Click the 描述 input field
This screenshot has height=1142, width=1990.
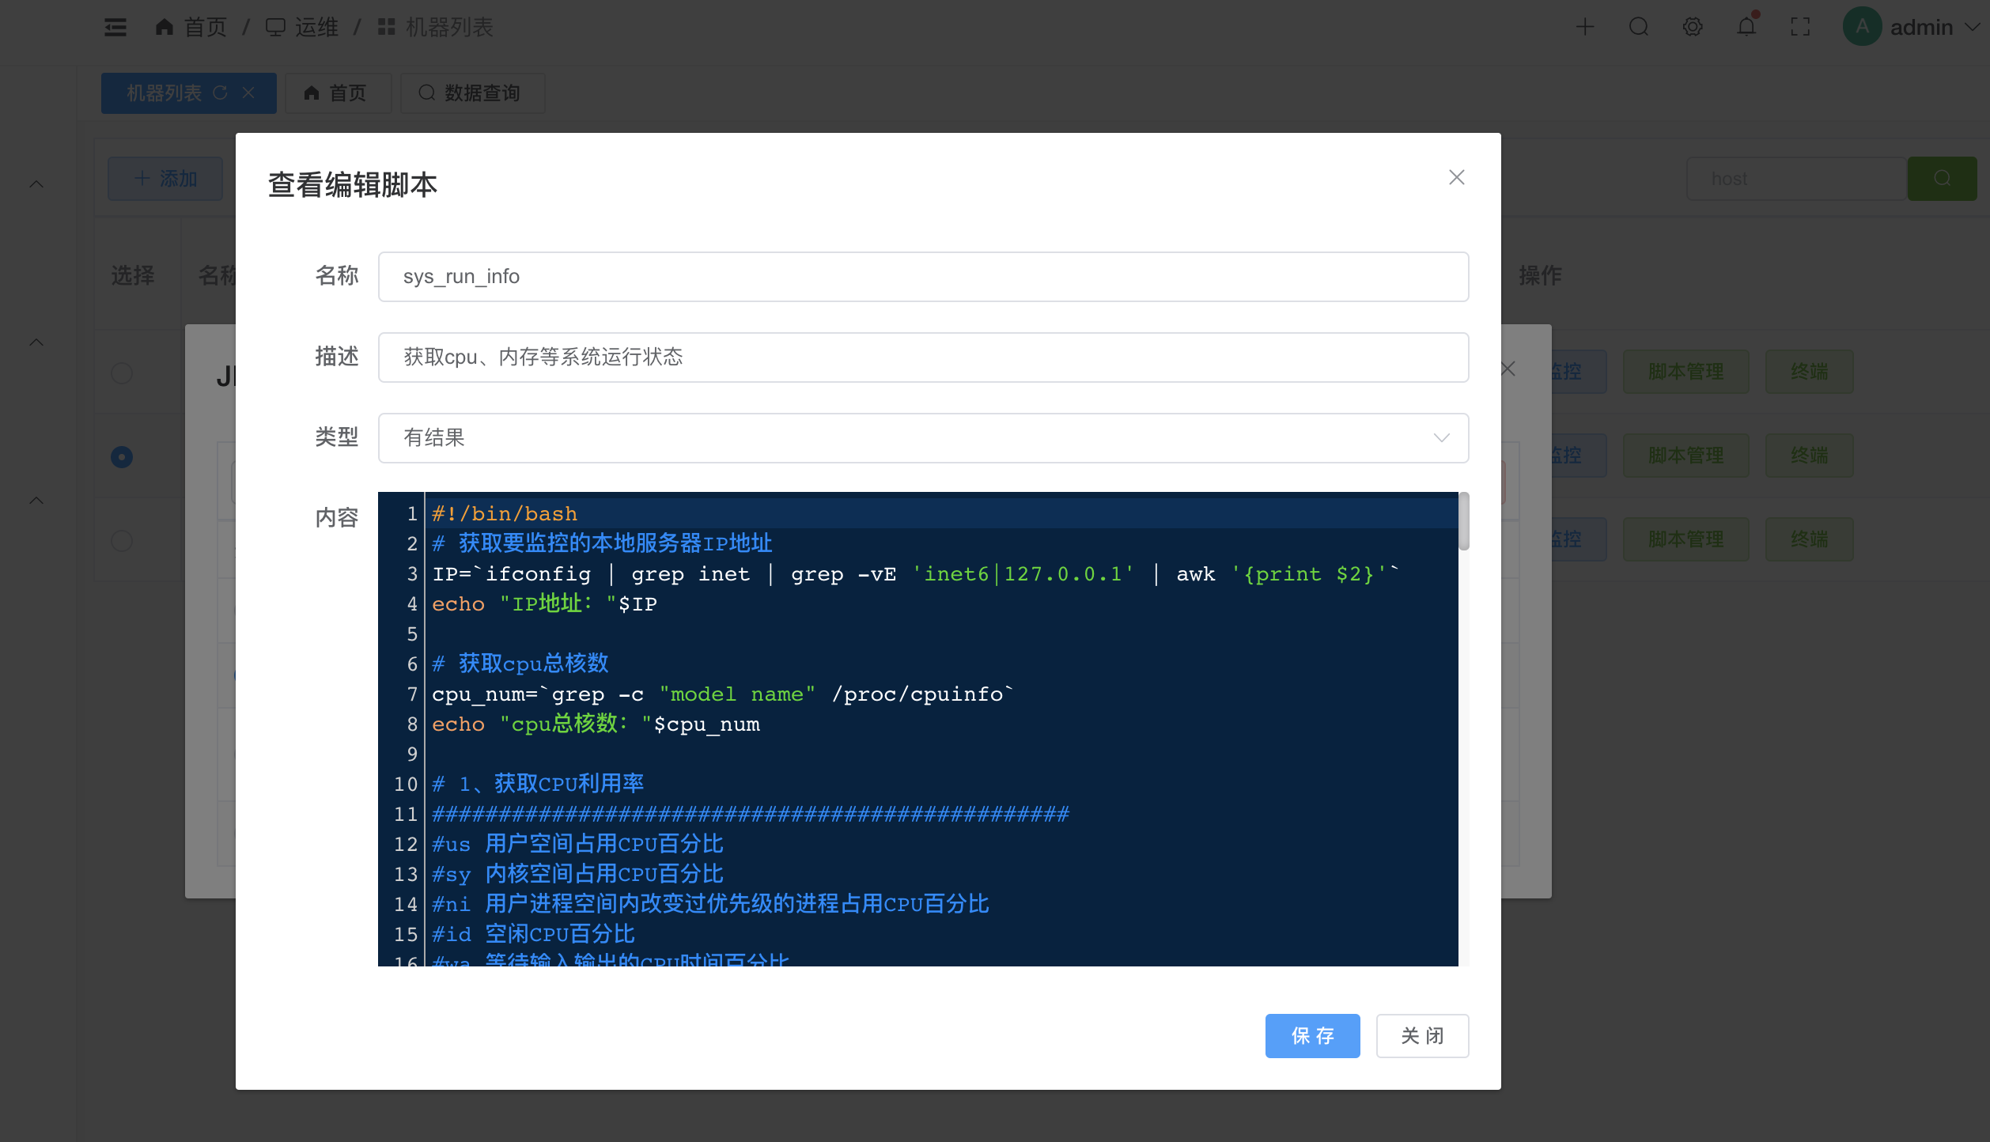pos(923,357)
